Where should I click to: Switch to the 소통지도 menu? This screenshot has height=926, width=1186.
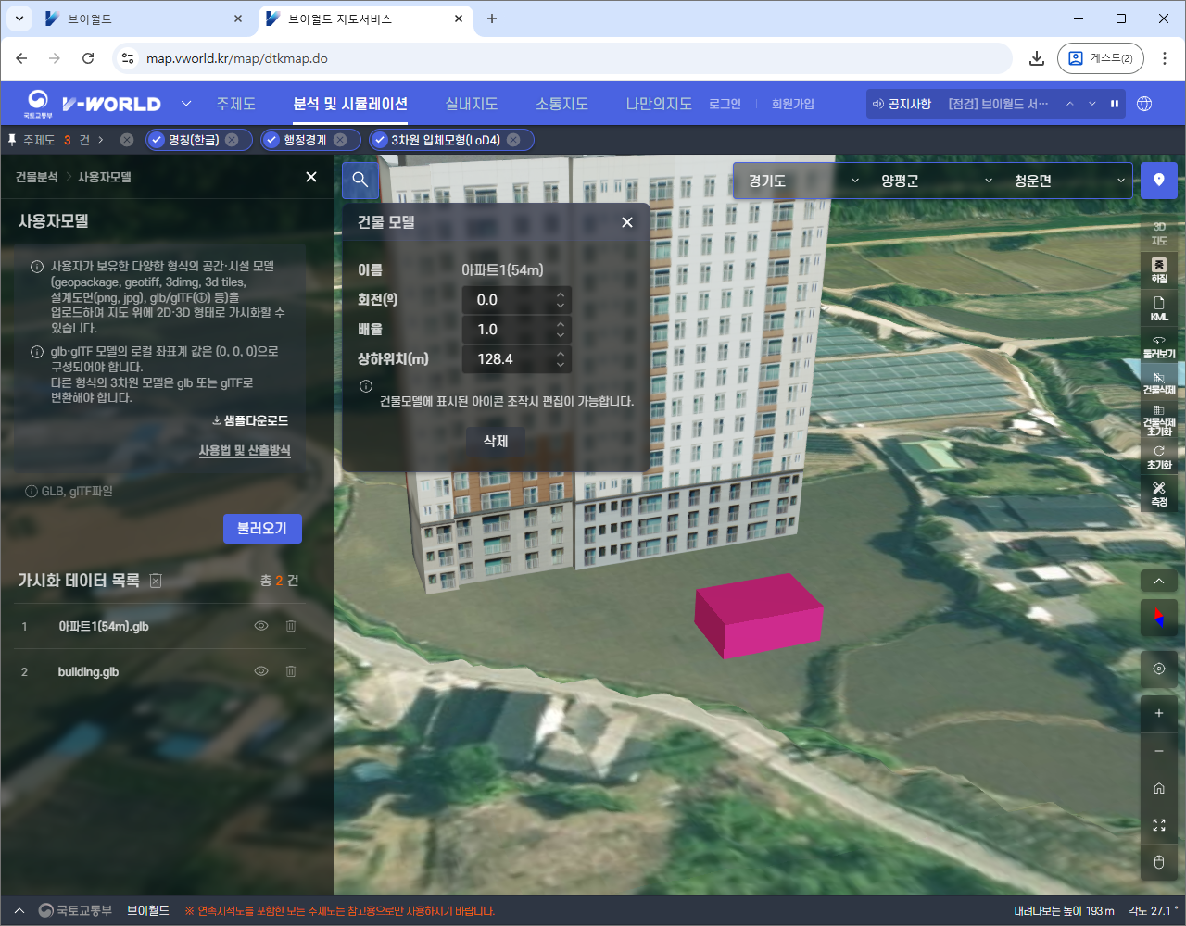(561, 104)
